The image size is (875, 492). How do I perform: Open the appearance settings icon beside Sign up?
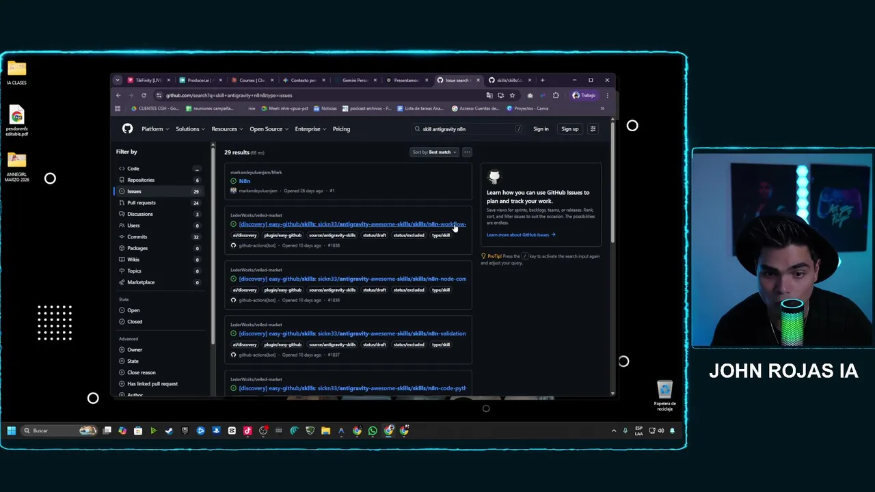tap(593, 129)
